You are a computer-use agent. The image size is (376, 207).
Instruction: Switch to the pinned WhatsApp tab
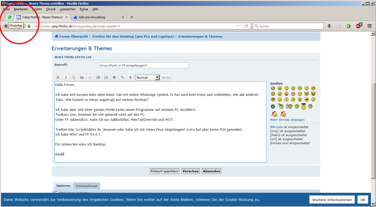pyautogui.click(x=10, y=17)
